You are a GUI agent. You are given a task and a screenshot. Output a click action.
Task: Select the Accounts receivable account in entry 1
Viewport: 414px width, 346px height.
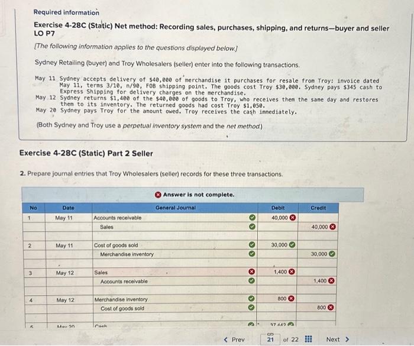pos(118,218)
